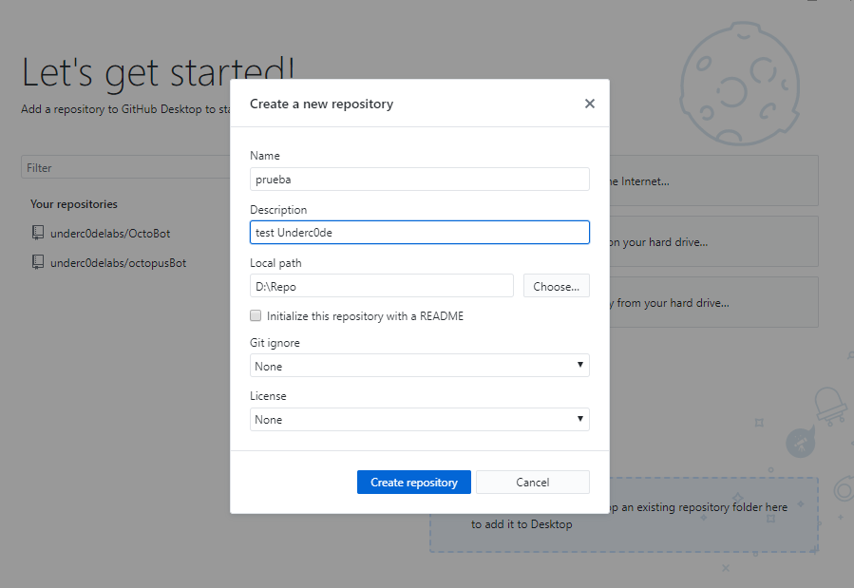Screen dimensions: 854x588
Task: Click the 'Create a new repository' dialog title
Action: pos(321,104)
